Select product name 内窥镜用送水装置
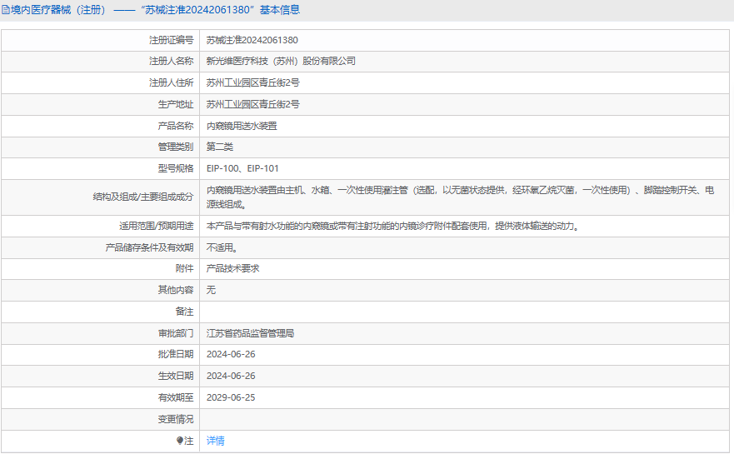 pyautogui.click(x=242, y=126)
